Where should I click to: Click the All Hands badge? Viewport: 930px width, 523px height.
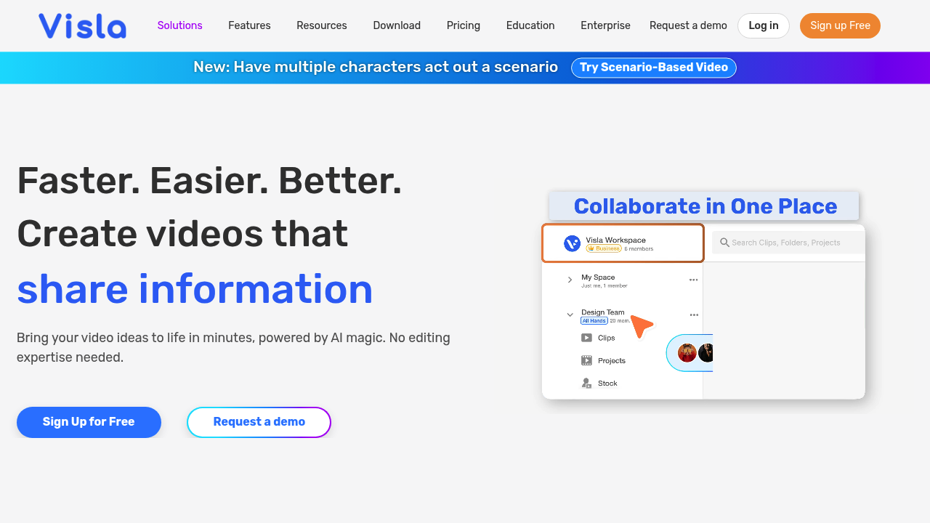pyautogui.click(x=594, y=320)
